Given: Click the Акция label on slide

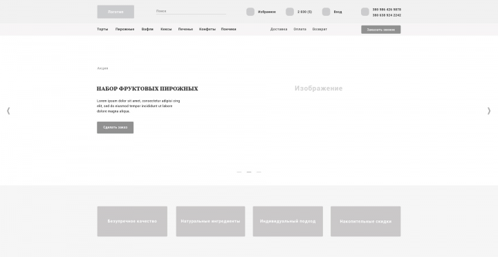Looking at the screenshot, I should (102, 68).
